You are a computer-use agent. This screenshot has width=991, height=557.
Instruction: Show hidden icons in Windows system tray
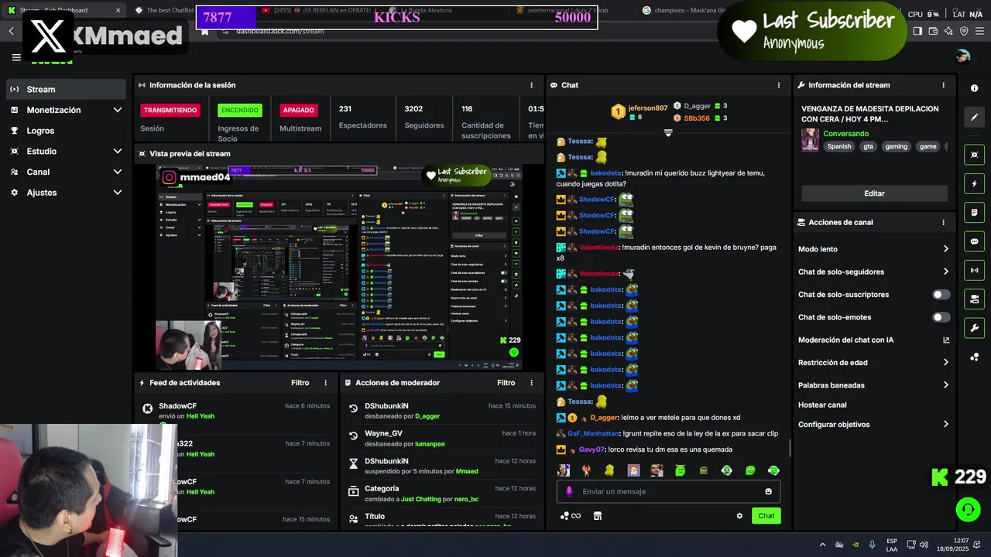(822, 545)
